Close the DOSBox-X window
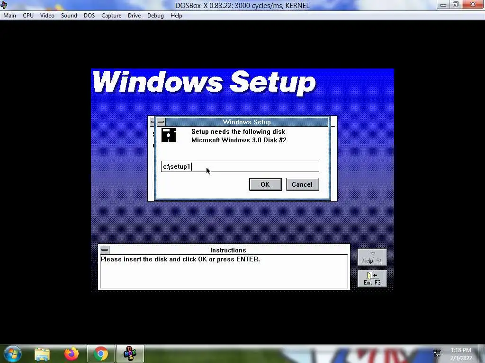485x363 pixels. [473, 5]
